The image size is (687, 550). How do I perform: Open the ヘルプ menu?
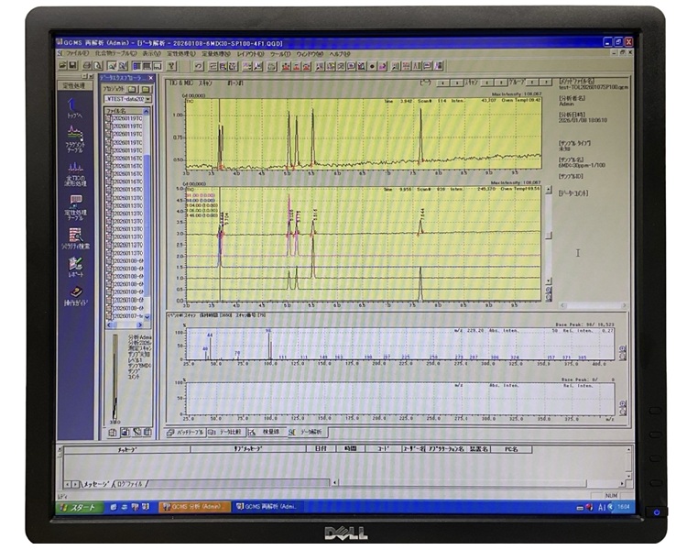(340, 53)
